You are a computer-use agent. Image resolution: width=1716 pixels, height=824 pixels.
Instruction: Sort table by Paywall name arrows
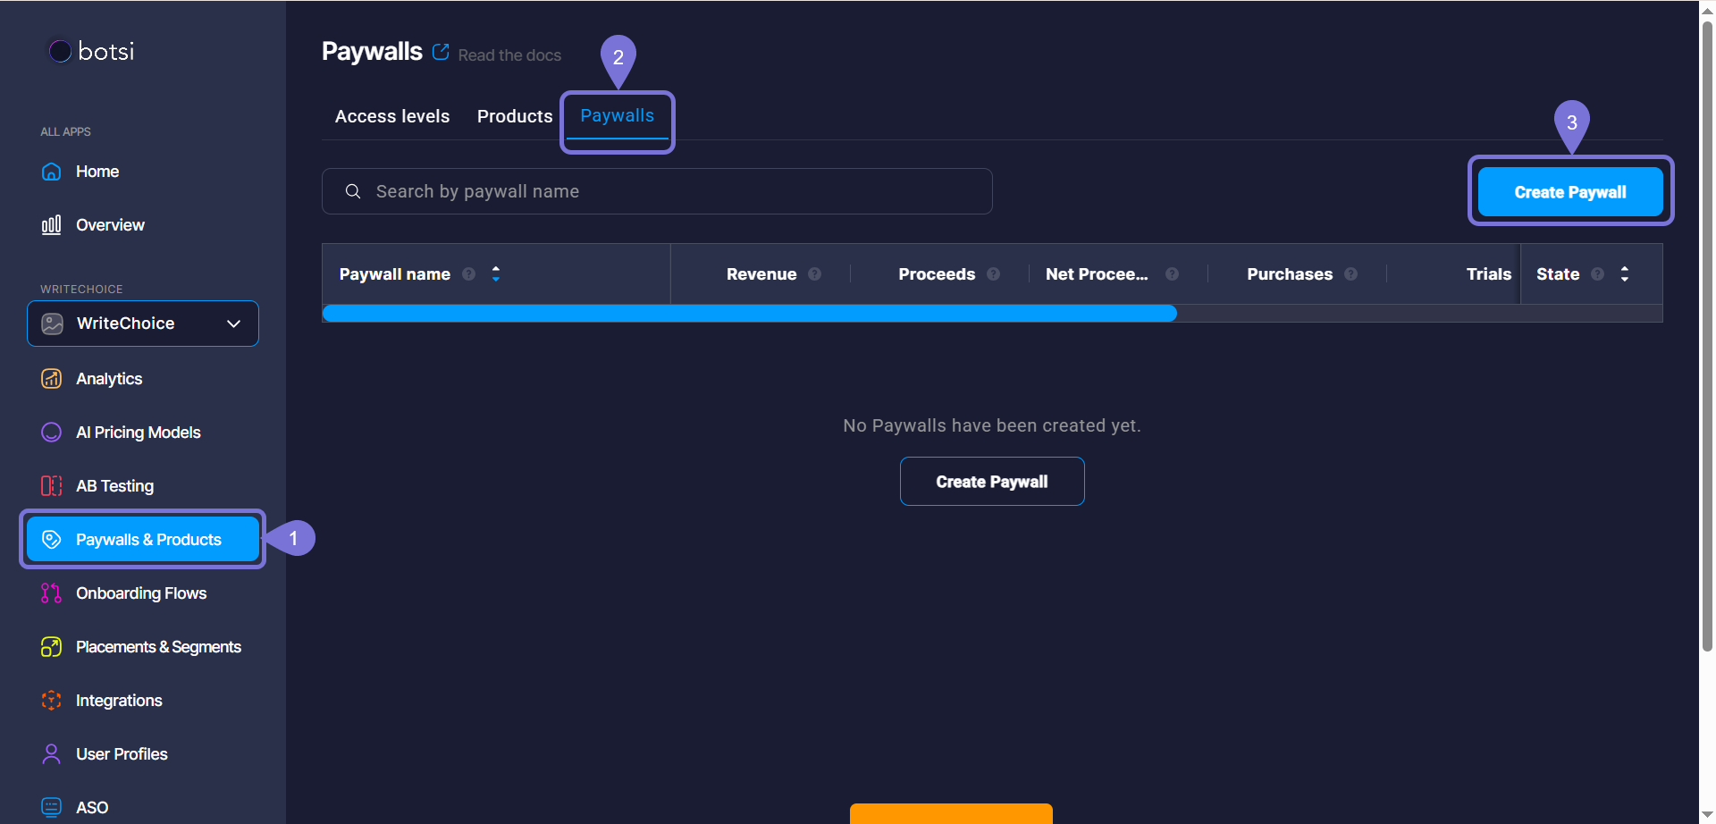496,274
